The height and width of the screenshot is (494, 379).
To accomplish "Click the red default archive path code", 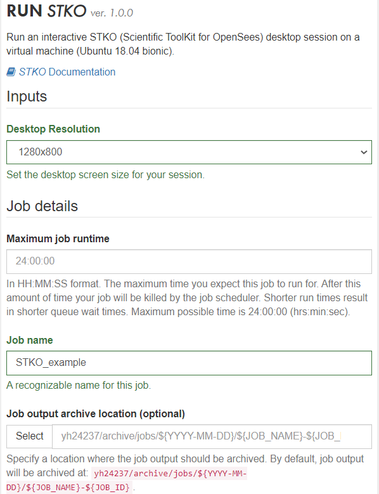I will click(x=127, y=481).
